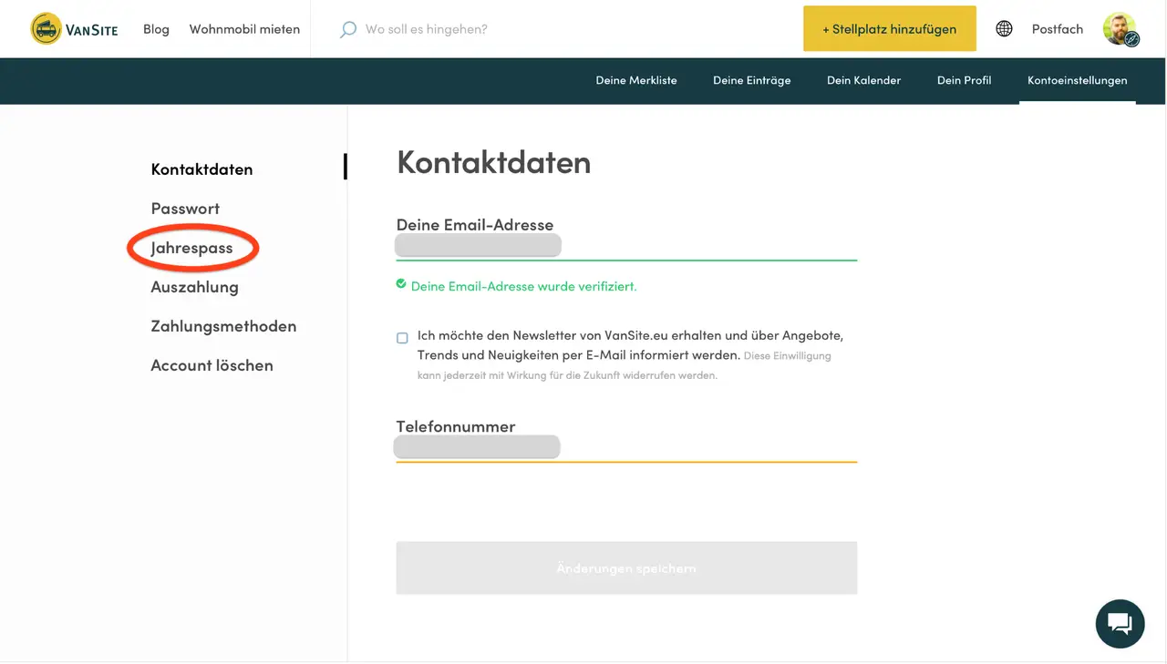This screenshot has height=664, width=1167.
Task: Switch to Deine Merkliste tab
Action: 636,80
